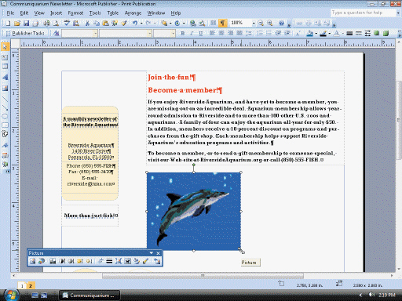Click the Communiquarium taskbar button
This screenshot has height=301, width=402.
point(90,296)
